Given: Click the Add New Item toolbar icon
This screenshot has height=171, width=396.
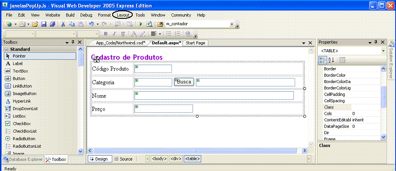Looking at the screenshot, I should pos(23,24).
